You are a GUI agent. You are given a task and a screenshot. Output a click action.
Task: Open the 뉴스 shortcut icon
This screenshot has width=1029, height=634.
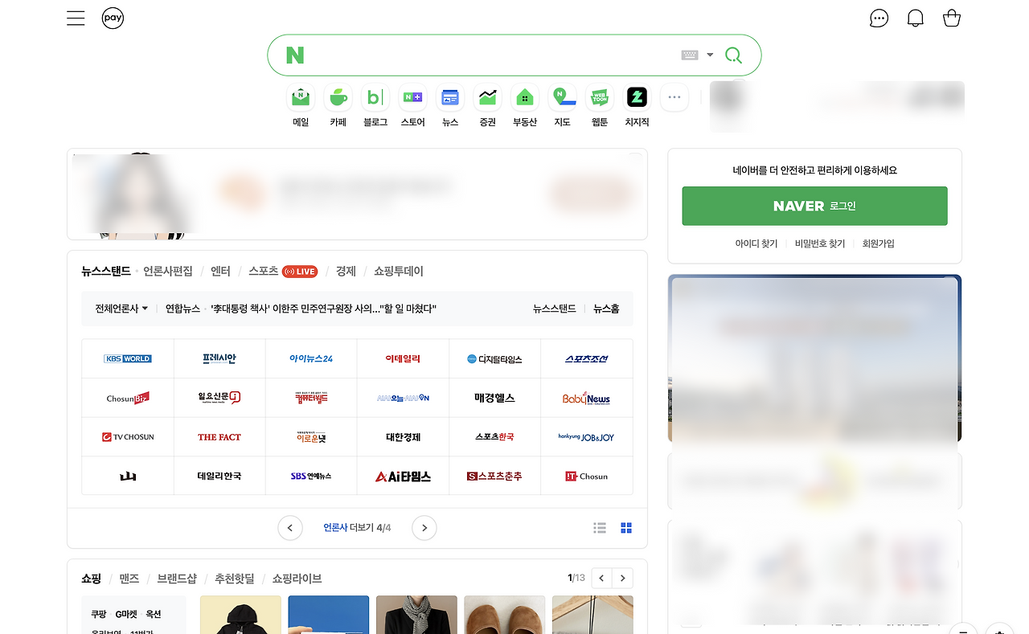click(x=450, y=98)
